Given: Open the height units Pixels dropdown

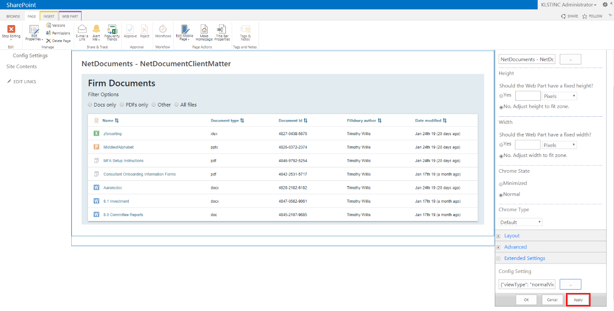Looking at the screenshot, I should click(559, 96).
